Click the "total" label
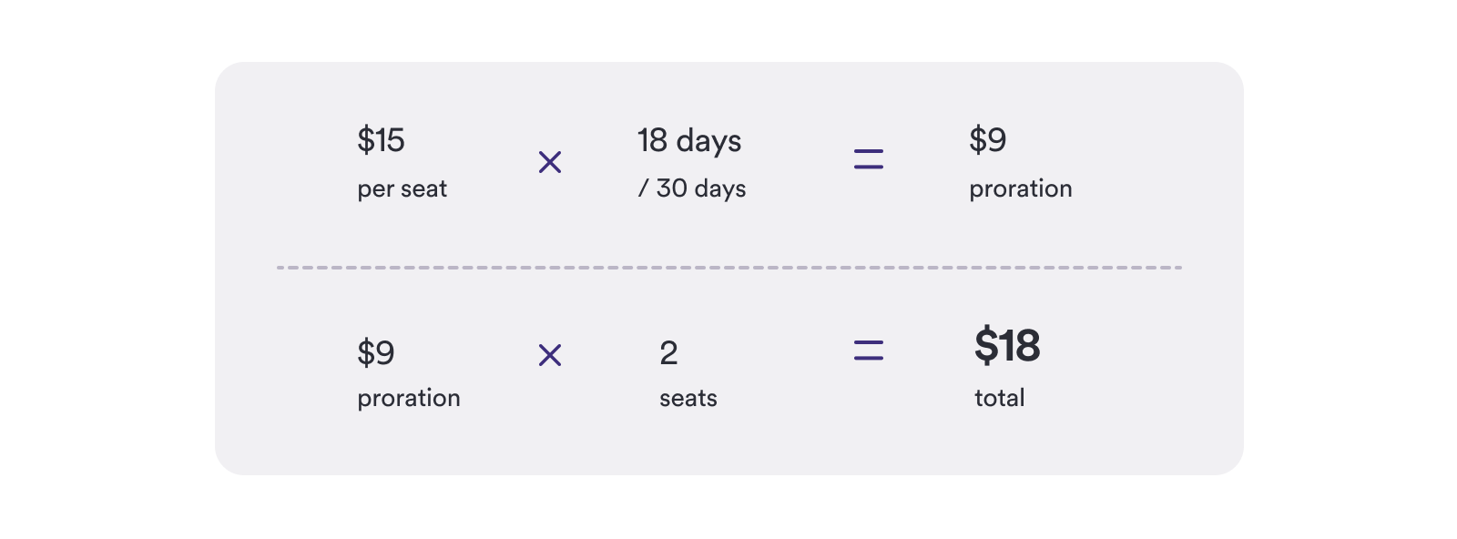1457x539 pixels. [1000, 399]
